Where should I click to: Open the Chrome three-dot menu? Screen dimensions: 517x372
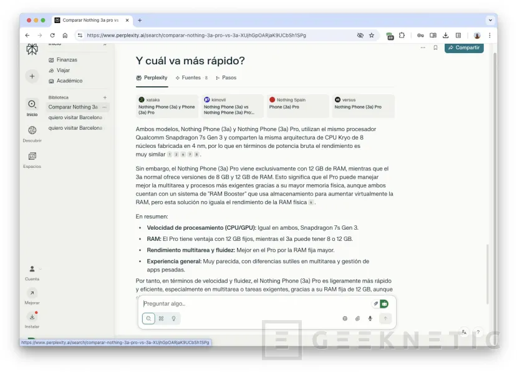tap(490, 36)
